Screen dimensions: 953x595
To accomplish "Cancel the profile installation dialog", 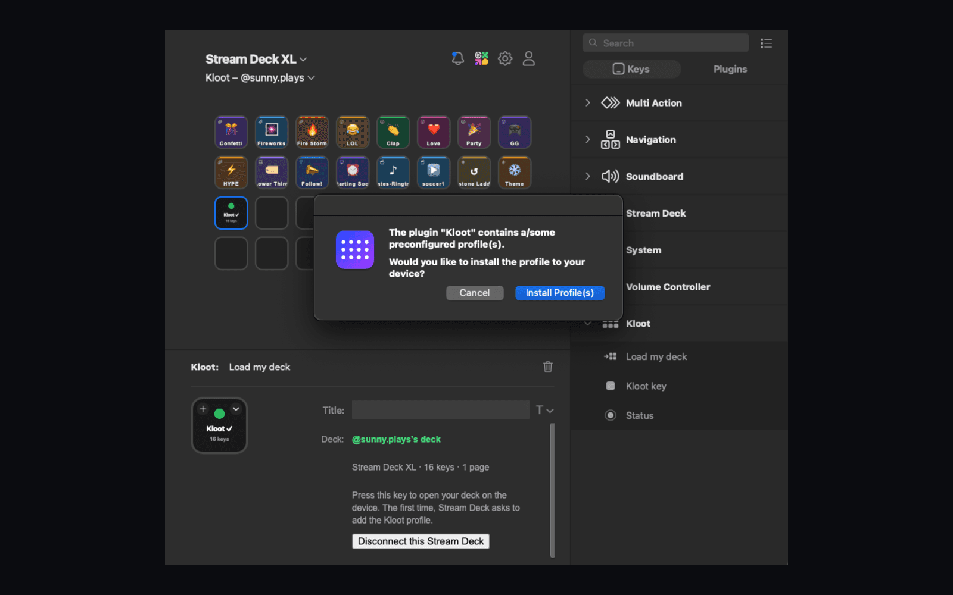I will point(475,293).
